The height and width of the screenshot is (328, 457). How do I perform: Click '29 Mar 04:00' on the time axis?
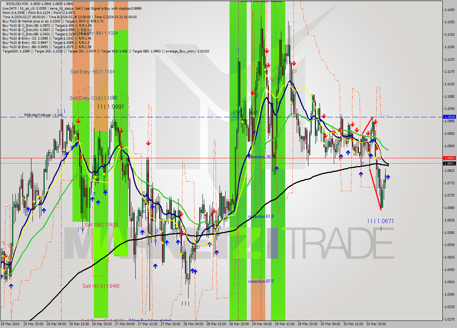(262, 324)
